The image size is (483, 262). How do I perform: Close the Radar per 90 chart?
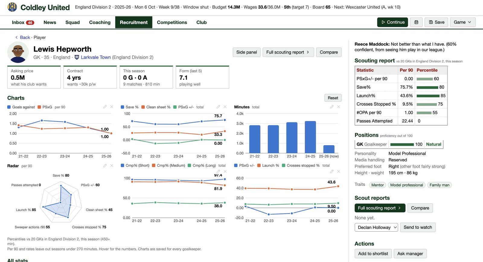112,166
